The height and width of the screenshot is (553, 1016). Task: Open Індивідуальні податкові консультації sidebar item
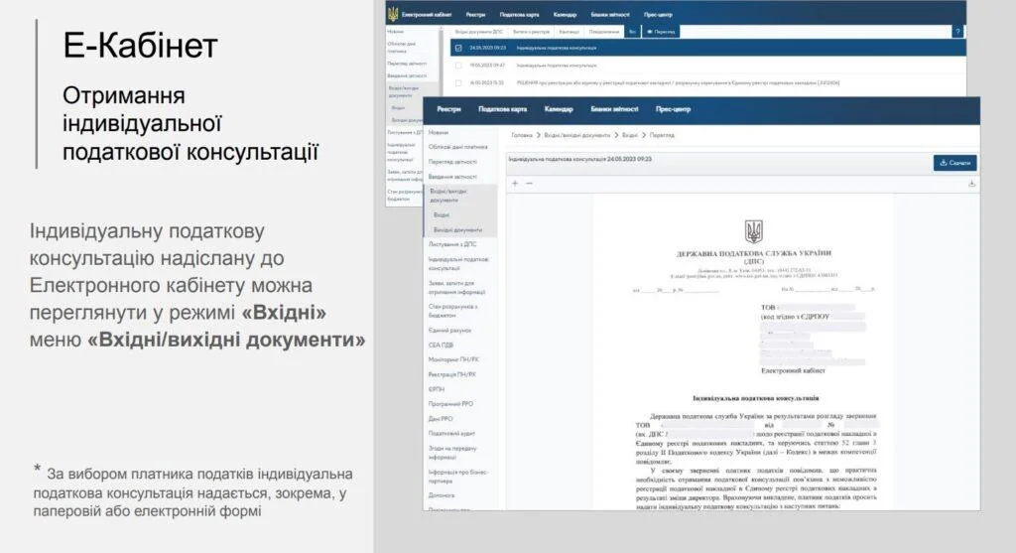coord(458,263)
